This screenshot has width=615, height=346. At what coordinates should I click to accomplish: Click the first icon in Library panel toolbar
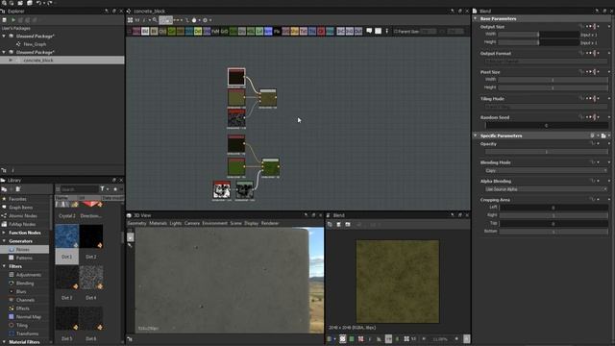click(4, 189)
